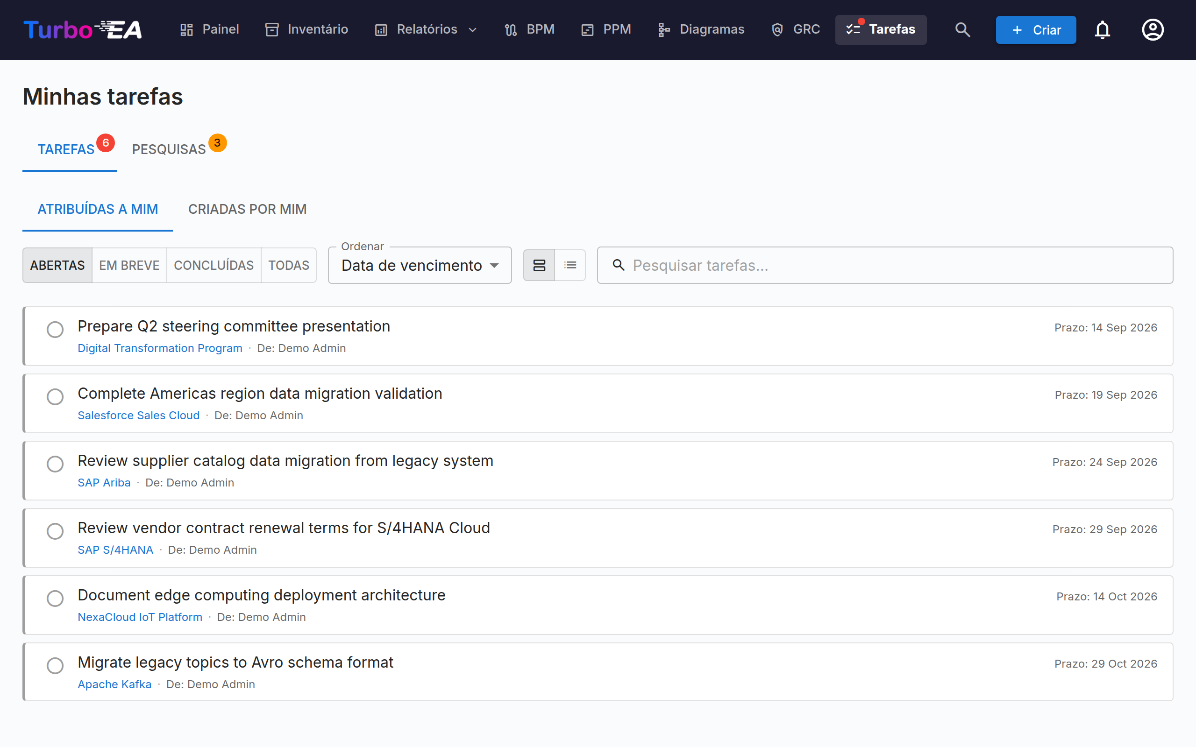Open the notifications bell
Viewport: 1196px width, 747px height.
(1102, 29)
